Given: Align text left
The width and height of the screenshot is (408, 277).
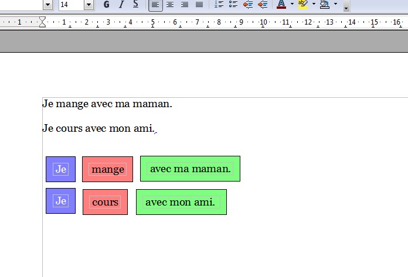Looking at the screenshot, I should 155,5.
